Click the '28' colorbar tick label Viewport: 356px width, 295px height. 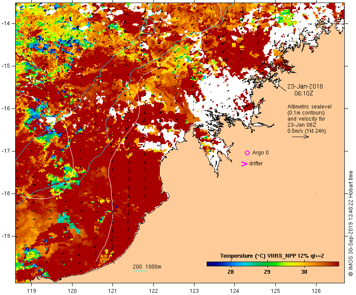coord(231,272)
